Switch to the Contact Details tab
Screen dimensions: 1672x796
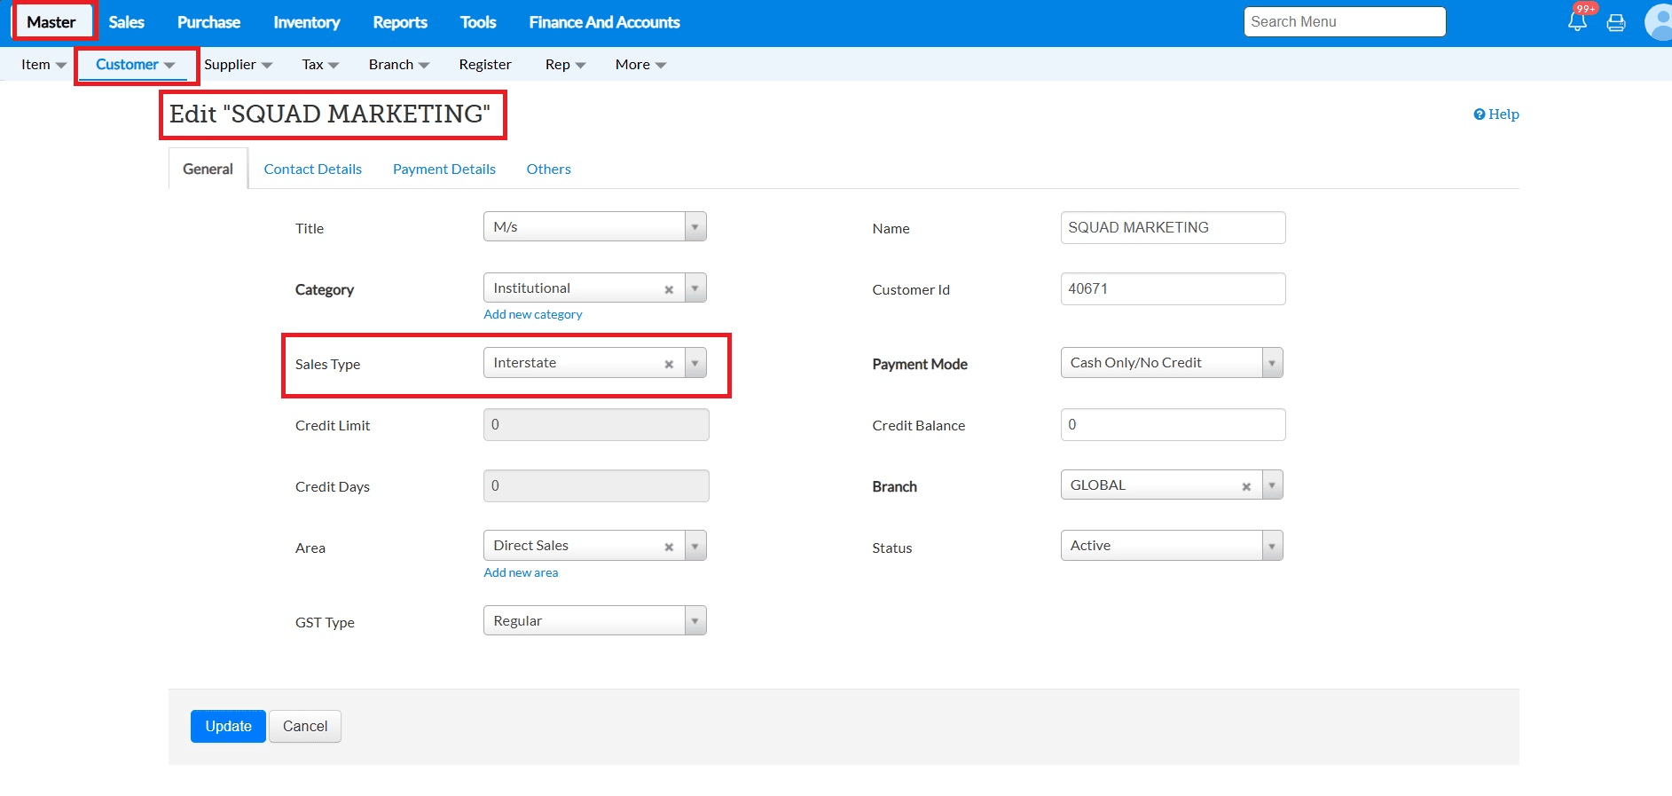tap(312, 169)
